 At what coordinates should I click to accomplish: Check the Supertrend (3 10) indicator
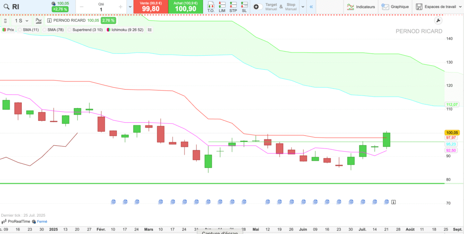coord(70,30)
